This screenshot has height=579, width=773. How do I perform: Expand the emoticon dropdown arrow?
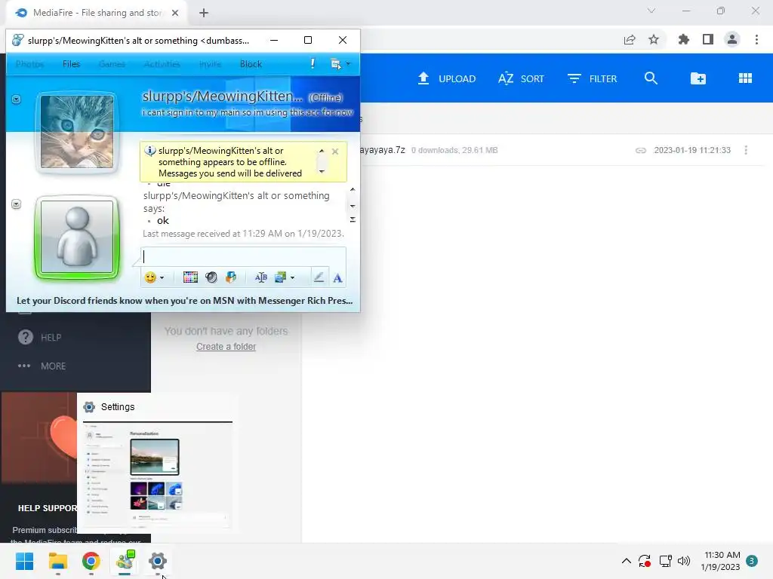162,278
